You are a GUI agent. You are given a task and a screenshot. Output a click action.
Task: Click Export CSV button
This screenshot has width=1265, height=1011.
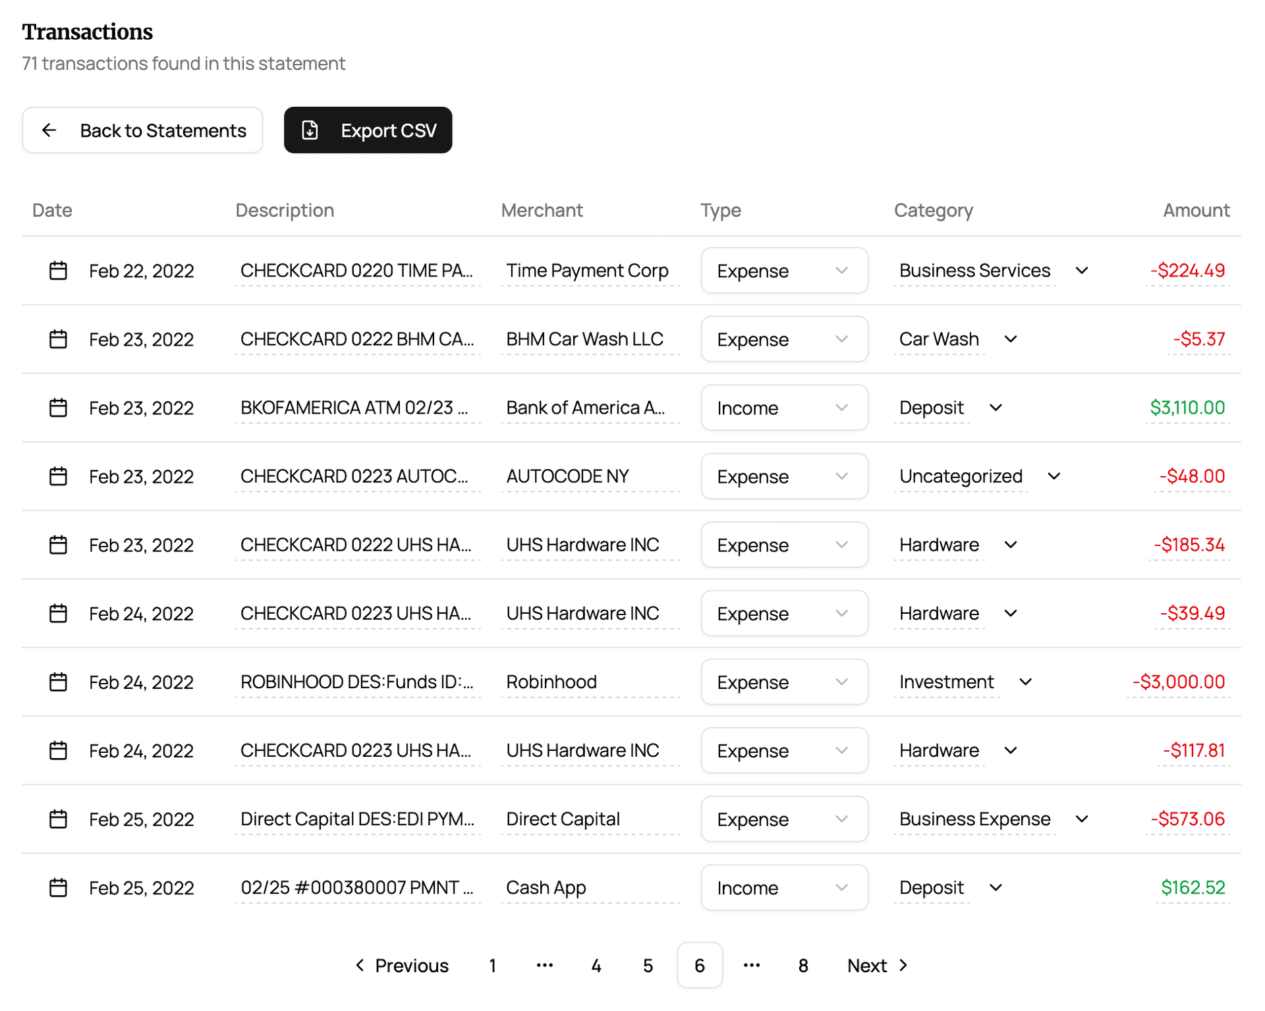click(x=368, y=130)
